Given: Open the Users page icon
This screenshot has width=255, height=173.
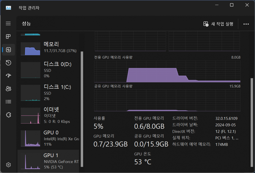Looking at the screenshot, I should [x=8, y=89].
